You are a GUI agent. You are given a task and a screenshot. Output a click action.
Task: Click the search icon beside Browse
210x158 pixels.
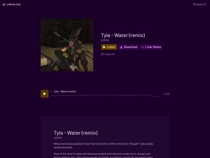tap(205, 4)
